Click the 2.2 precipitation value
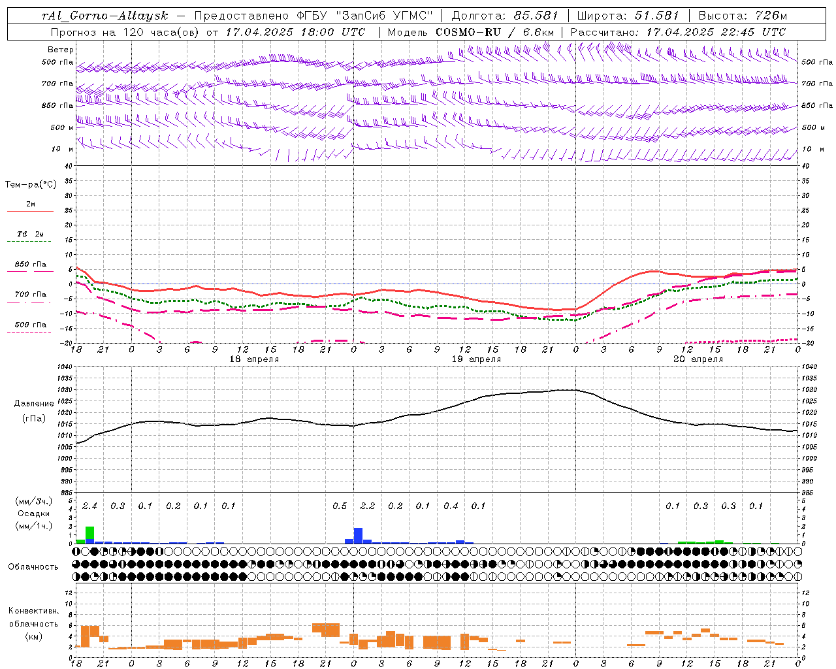This screenshot has height=669, width=836. [x=368, y=506]
